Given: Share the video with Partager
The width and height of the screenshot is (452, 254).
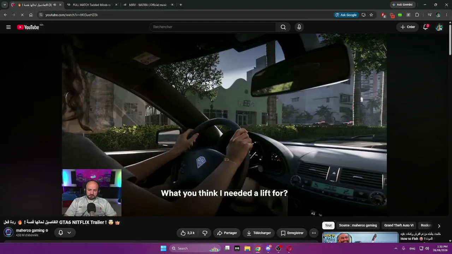Looking at the screenshot, I should click(x=227, y=233).
